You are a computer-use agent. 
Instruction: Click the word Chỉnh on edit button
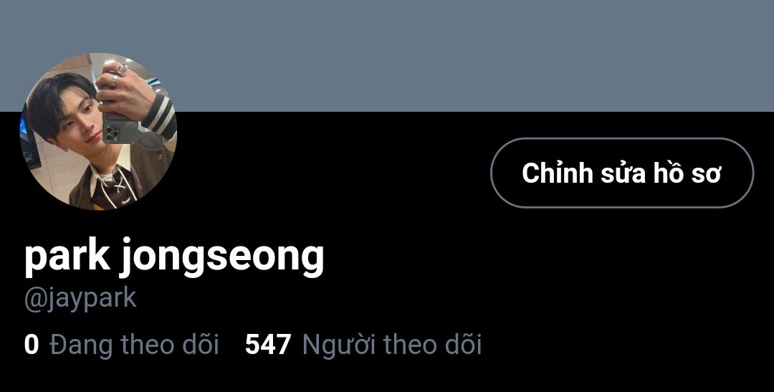pos(558,173)
